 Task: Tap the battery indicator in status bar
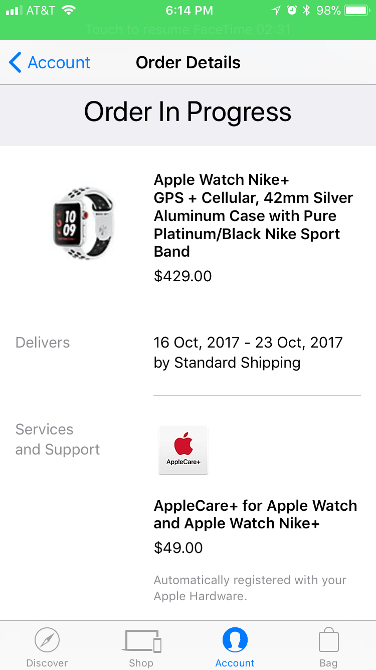356,10
